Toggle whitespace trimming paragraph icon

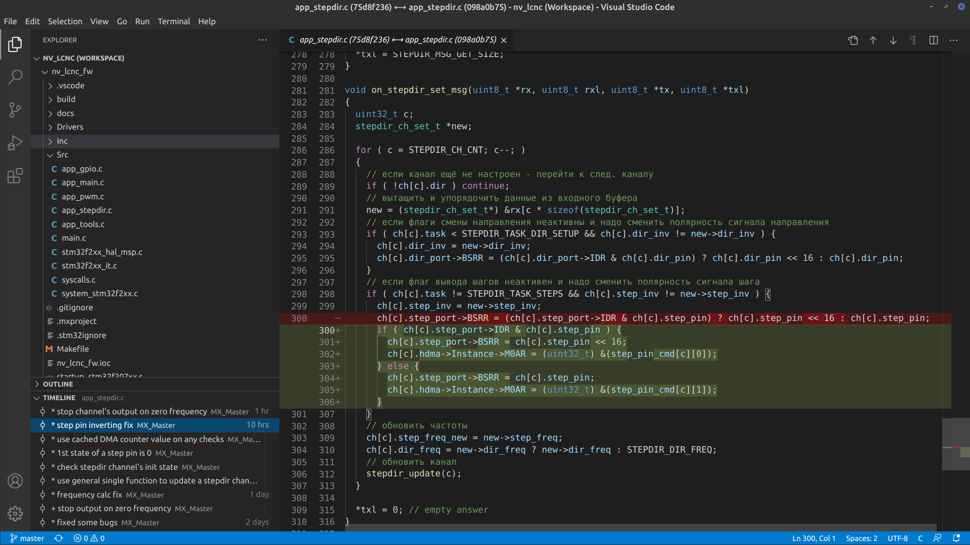(x=913, y=40)
